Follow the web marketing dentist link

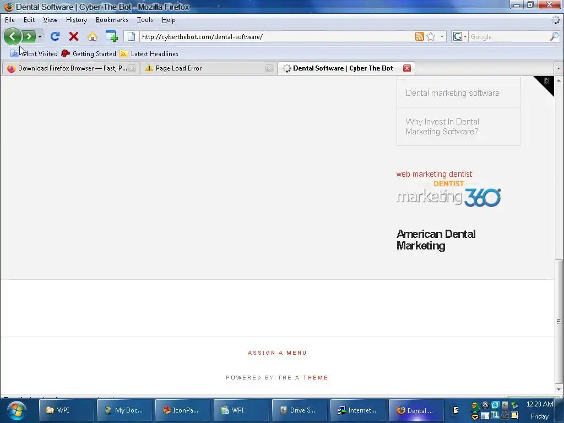pos(434,174)
